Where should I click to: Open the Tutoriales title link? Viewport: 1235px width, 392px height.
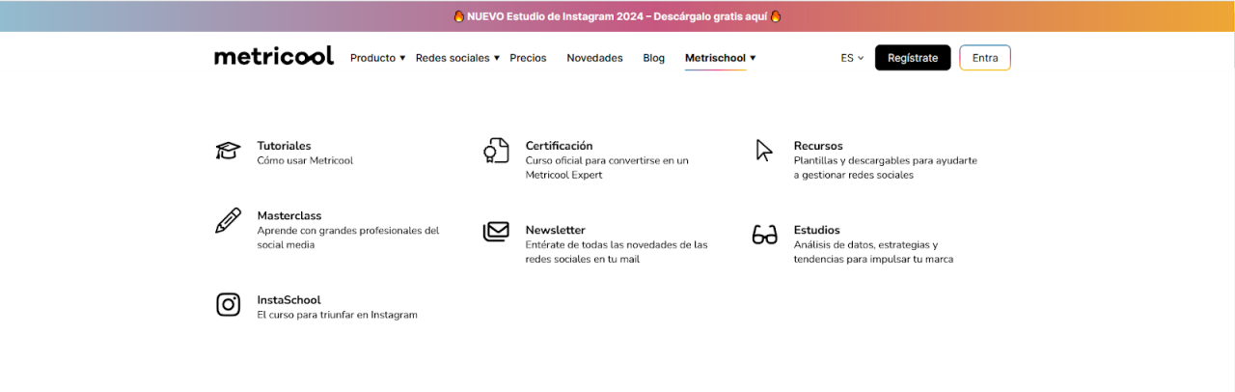[x=284, y=146]
